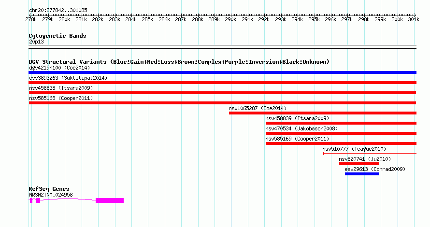Click the 297k ruler position

[x=347, y=19]
